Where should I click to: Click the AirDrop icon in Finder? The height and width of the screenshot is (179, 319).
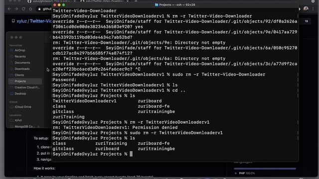click(11, 50)
